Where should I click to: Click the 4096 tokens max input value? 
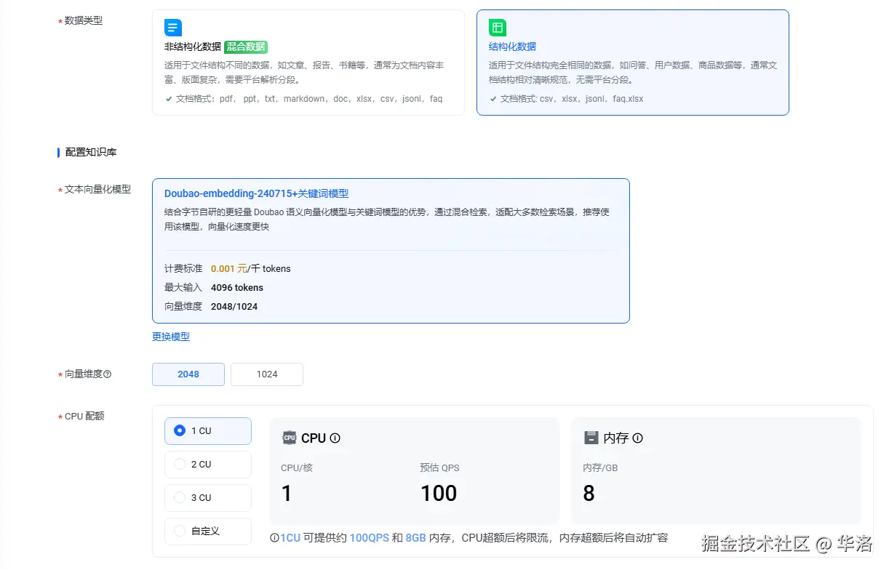[x=237, y=288]
